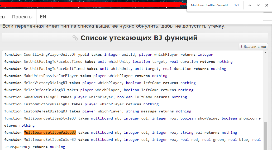Click function name CustomVictoryDialogBJ
The width and height of the screenshot is (272, 150).
click(x=46, y=104)
